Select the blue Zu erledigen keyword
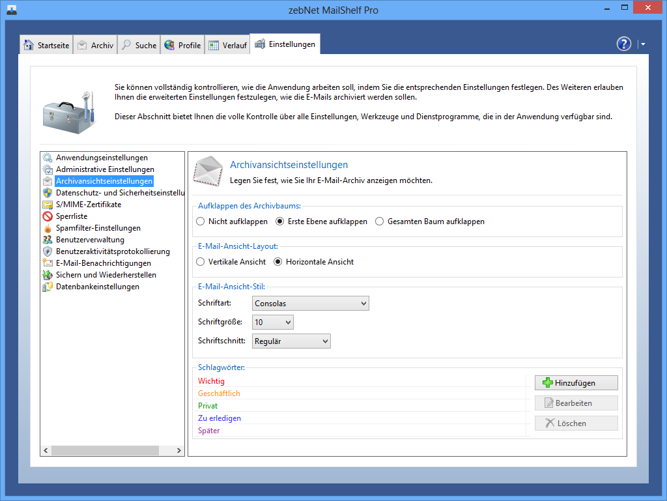The height and width of the screenshot is (501, 667). pos(219,418)
